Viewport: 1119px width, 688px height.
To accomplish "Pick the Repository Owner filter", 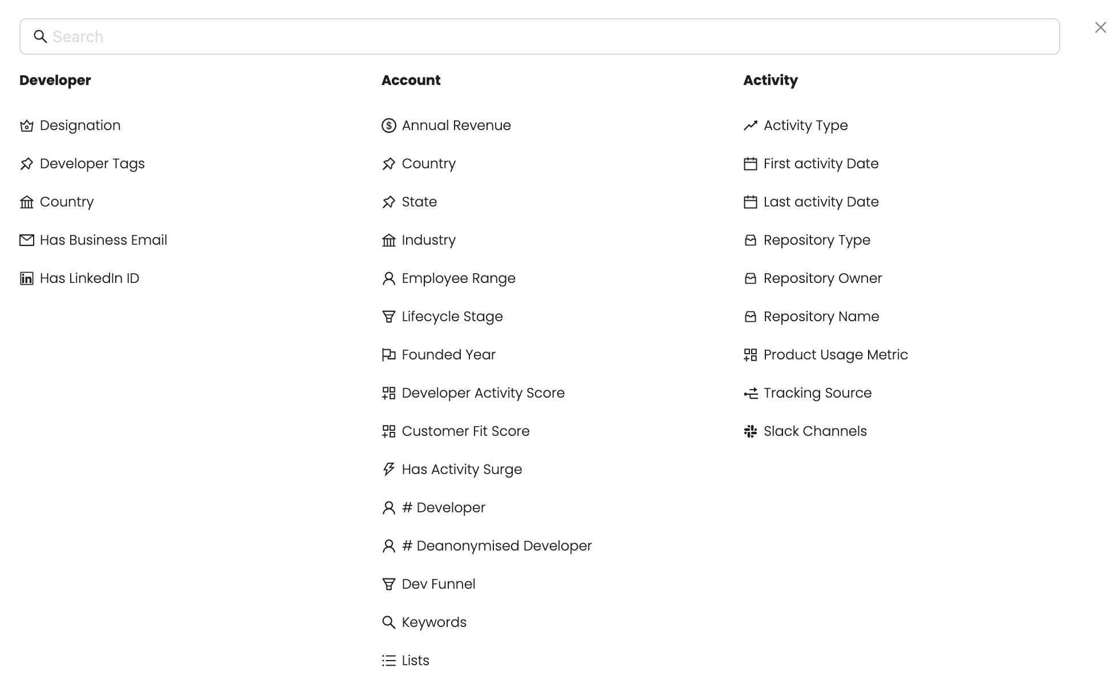I will click(822, 278).
